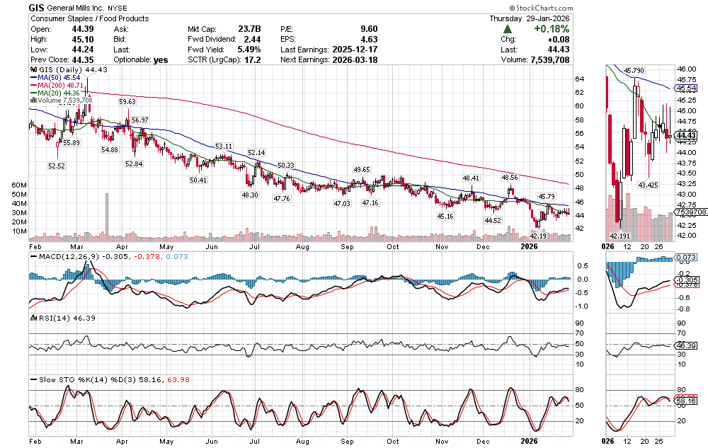Click the 45.54 MA(50) price tag
This screenshot has width=708, height=448.
[685, 88]
